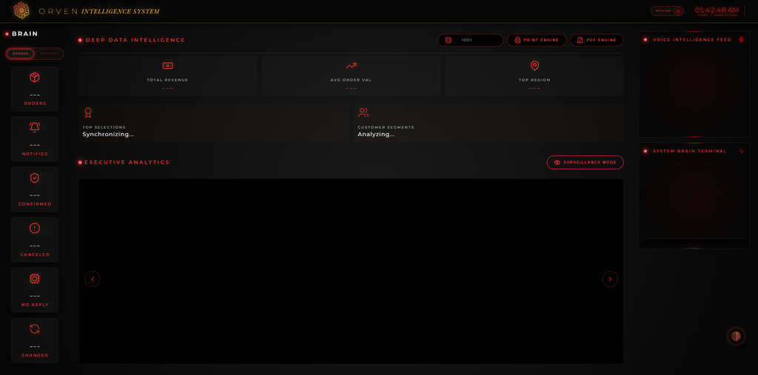The image size is (758, 375).
Task: Open the Changed refresh arrows icon card
Action: coord(35,340)
